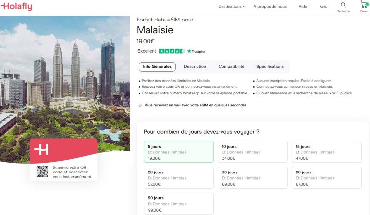This screenshot has height=215, width=370.
Task: Open the shopping cart icon
Action: coord(364,4)
